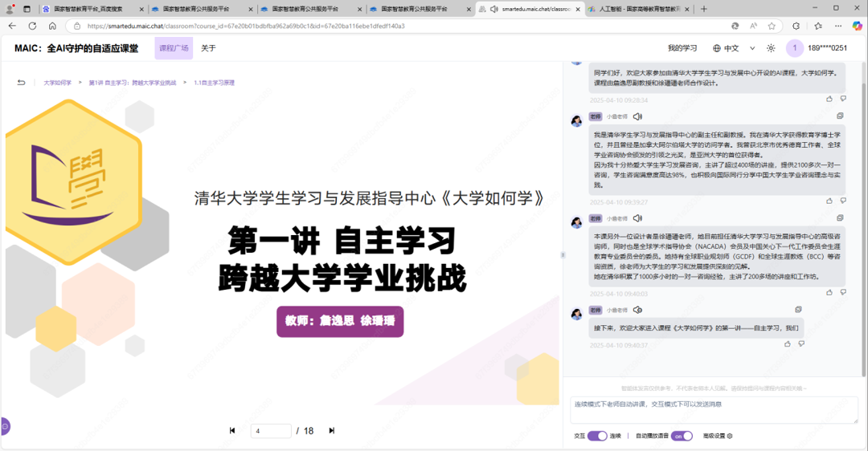Expand the chevron next to 中文
This screenshot has height=451, width=868.
click(x=752, y=48)
